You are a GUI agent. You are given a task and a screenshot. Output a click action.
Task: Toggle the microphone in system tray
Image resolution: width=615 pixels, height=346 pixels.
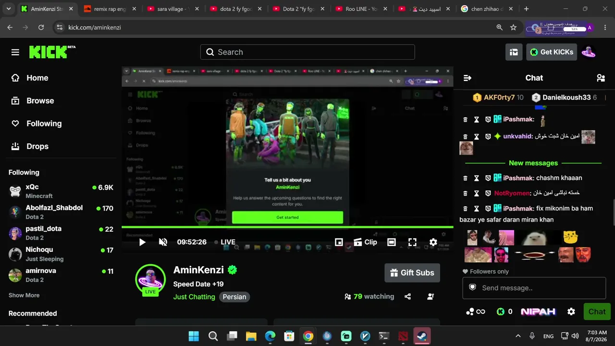(532, 336)
